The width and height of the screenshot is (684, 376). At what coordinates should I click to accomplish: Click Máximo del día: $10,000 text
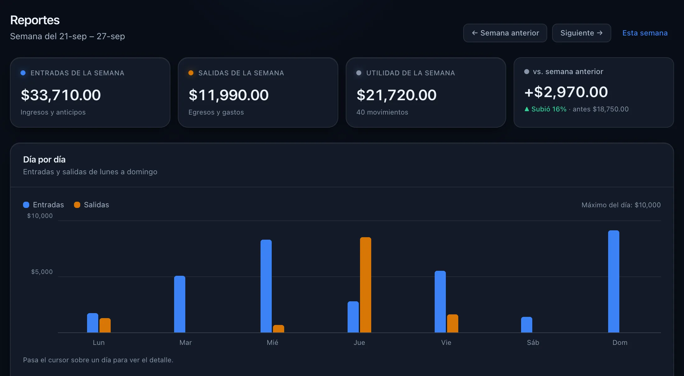[x=621, y=205]
